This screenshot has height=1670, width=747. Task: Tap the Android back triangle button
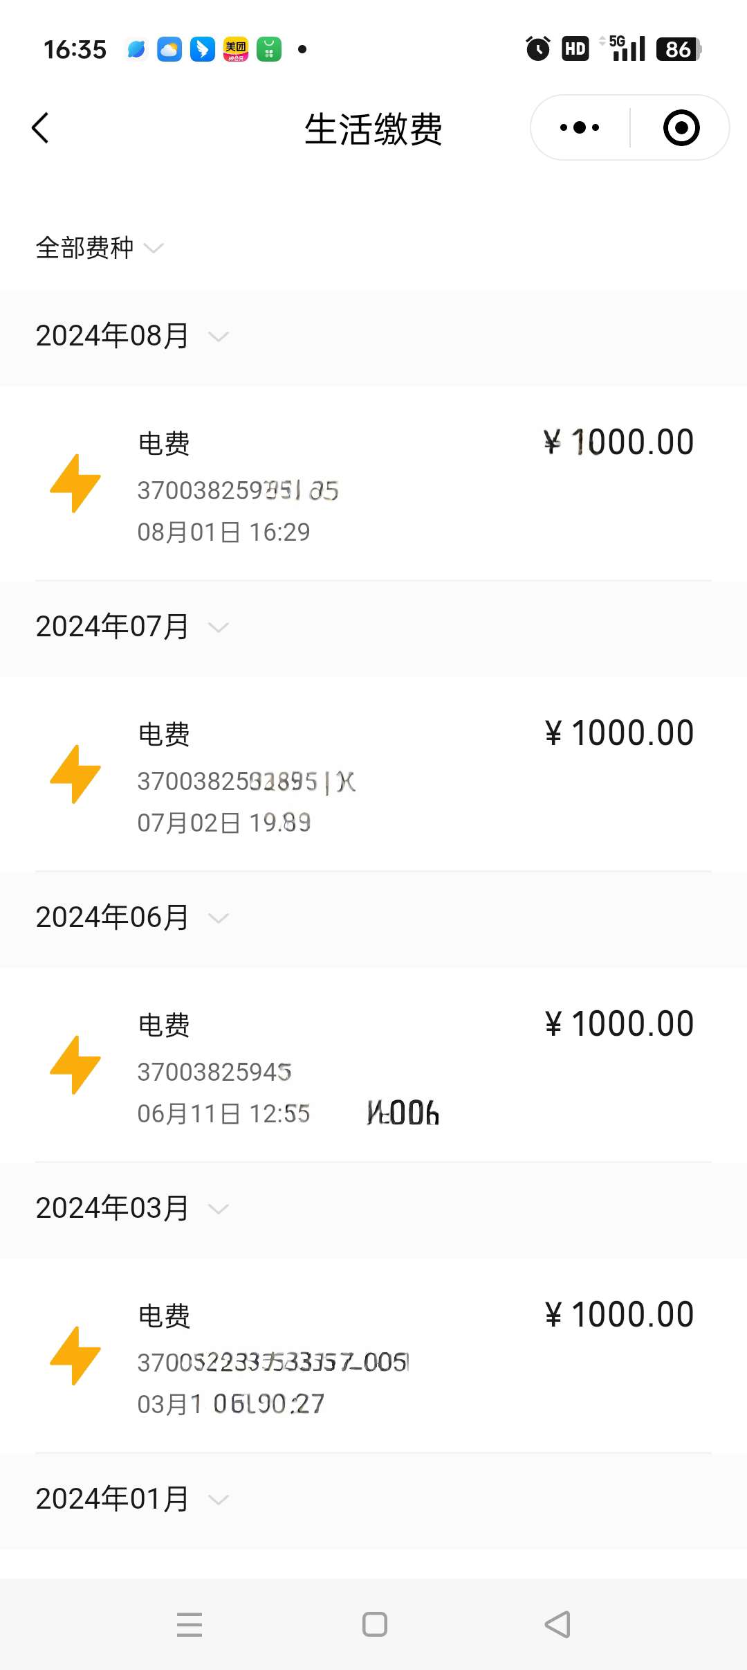pos(557,1624)
